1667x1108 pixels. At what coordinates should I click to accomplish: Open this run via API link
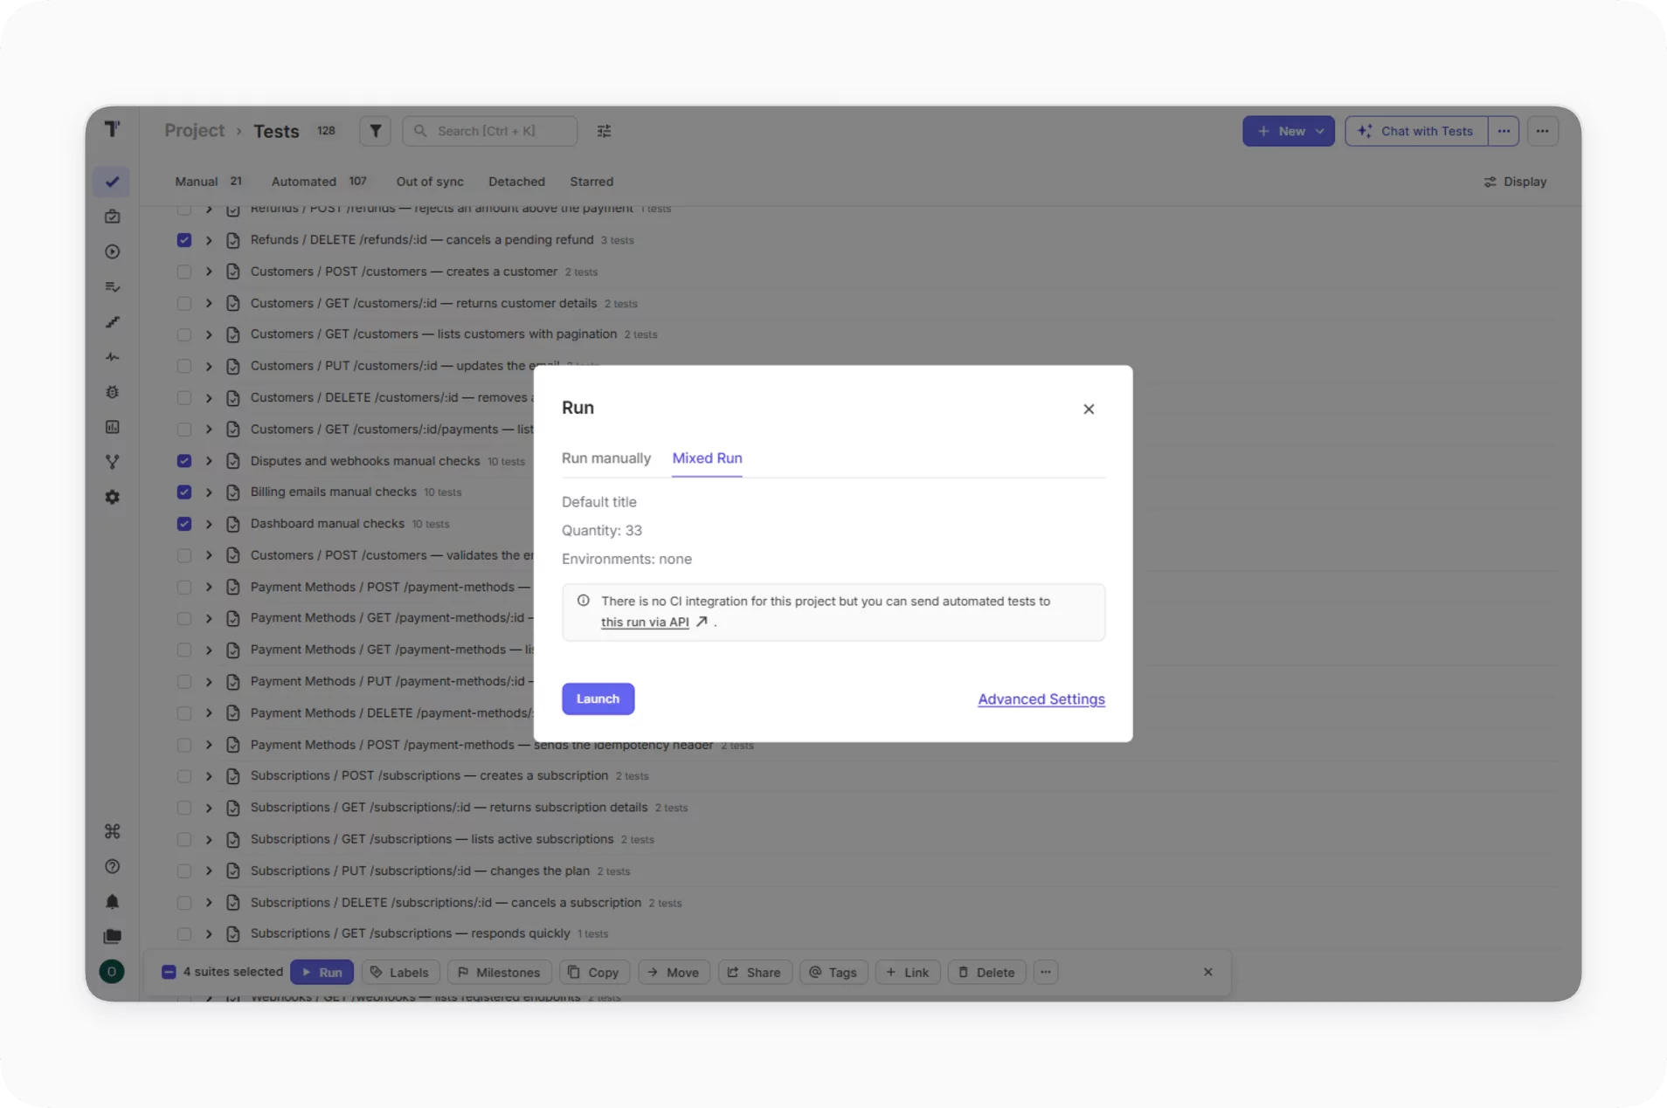click(645, 623)
